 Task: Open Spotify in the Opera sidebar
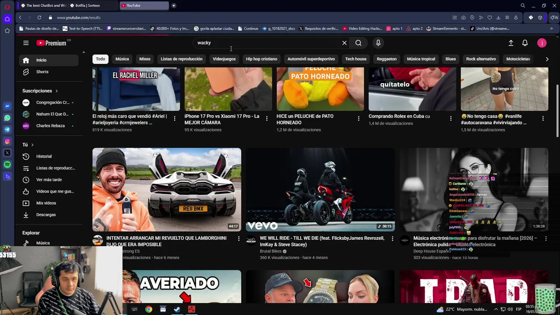click(7, 164)
